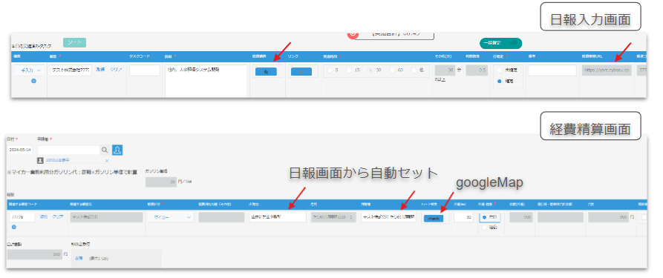This screenshot has width=663, height=278.
Task: Click the https://ysrz.cybozu URL field
Action: pos(607,70)
